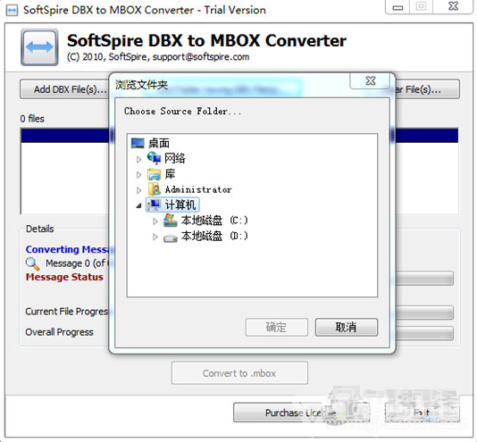The height and width of the screenshot is (442, 477).
Task: Select the local disk D: drive icon
Action: click(171, 238)
